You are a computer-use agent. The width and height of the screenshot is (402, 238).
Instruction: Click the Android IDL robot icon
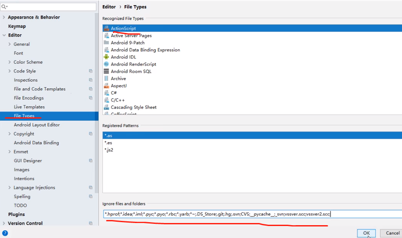pos(106,57)
